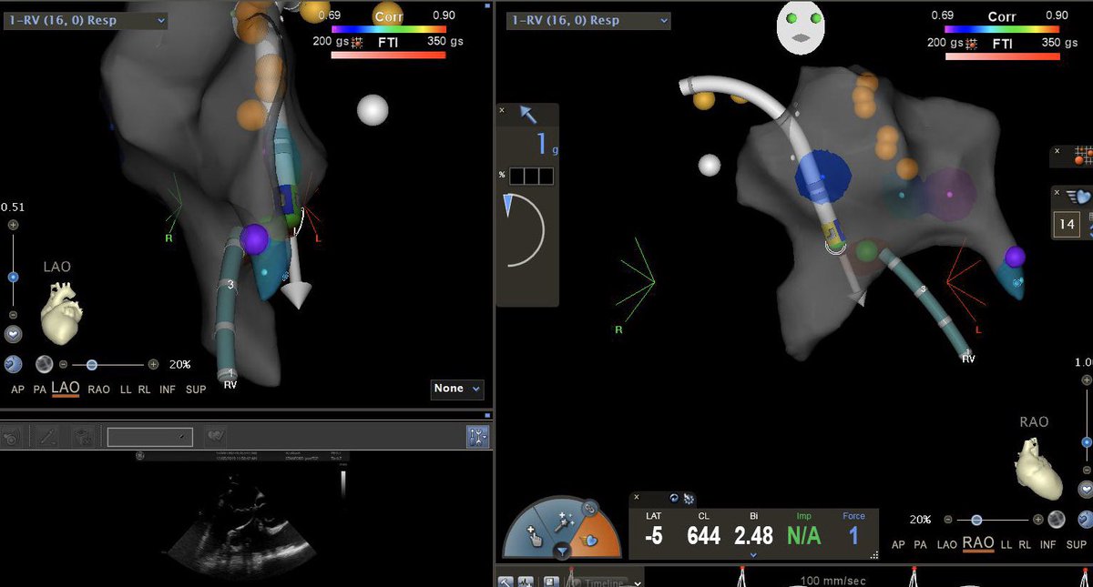Screen dimensions: 1093x587
Task: Open the 'None' dropdown in left viewer
Action: [x=457, y=389]
